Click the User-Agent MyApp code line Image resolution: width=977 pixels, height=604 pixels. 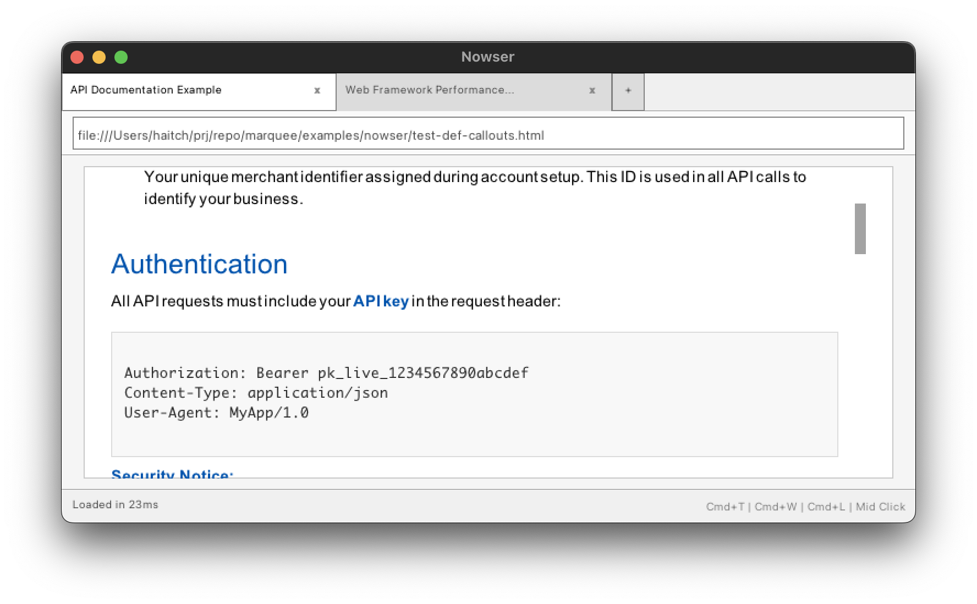(216, 413)
